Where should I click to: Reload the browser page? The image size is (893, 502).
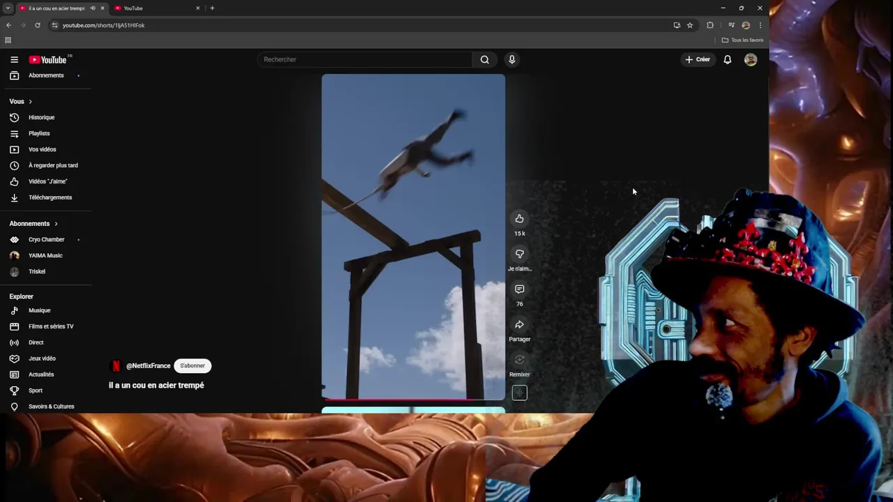[38, 25]
